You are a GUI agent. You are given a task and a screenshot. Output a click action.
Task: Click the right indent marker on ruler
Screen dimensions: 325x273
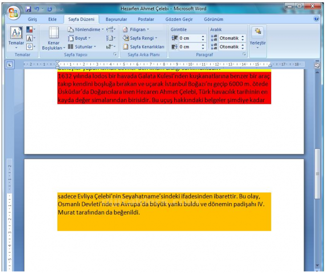point(270,65)
